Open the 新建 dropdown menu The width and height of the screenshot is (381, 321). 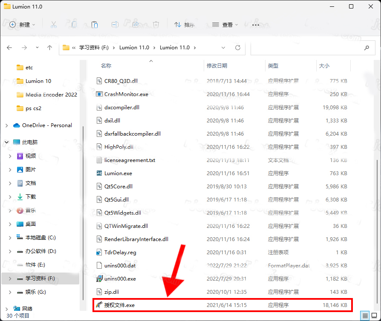pyautogui.click(x=22, y=25)
